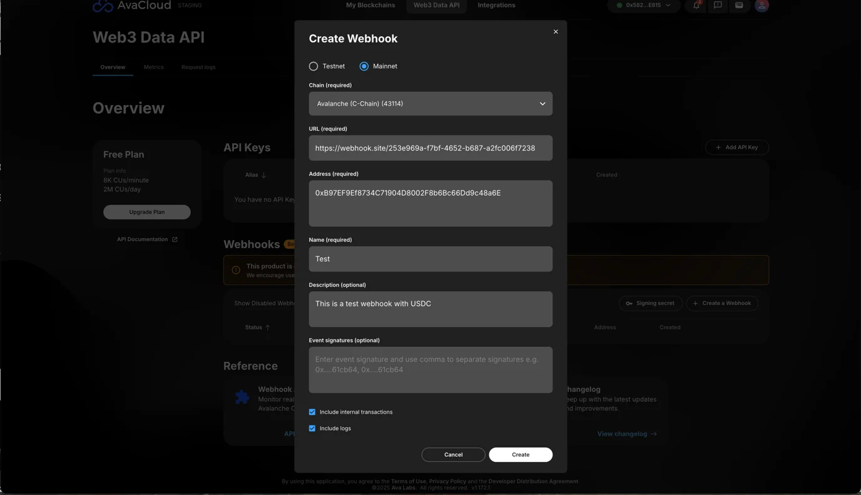Go to My Blockchains menu

point(370,6)
